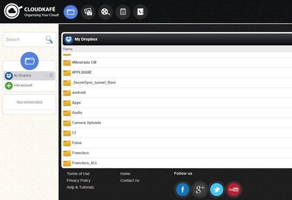Image resolution: width=292 pixels, height=200 pixels.
Task: Open the YouTube follow icon
Action: point(234,190)
